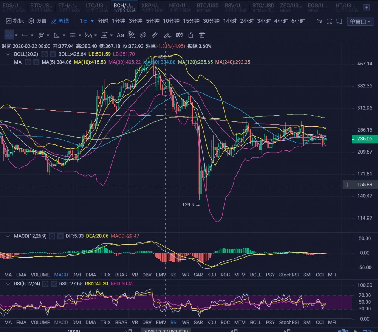Click the text annotation Aa tool
This screenshot has width=378, height=332.
click(x=120, y=35)
